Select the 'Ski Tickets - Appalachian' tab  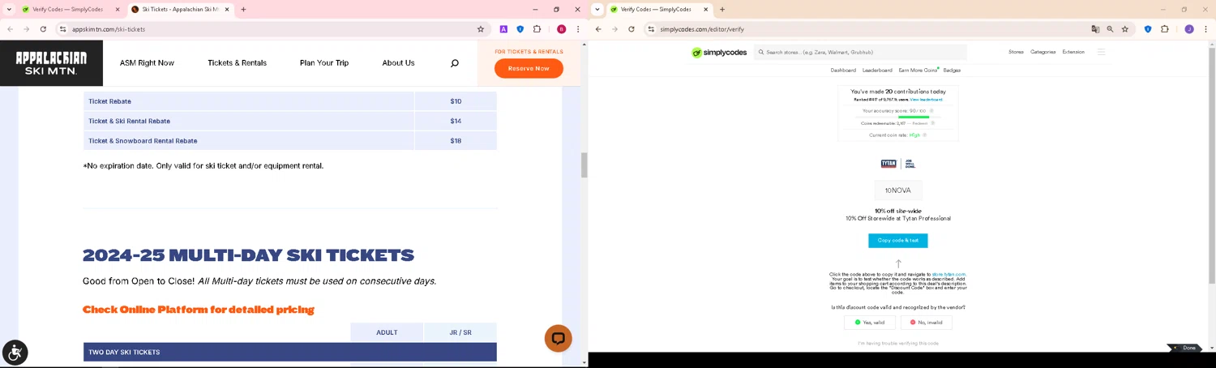180,10
